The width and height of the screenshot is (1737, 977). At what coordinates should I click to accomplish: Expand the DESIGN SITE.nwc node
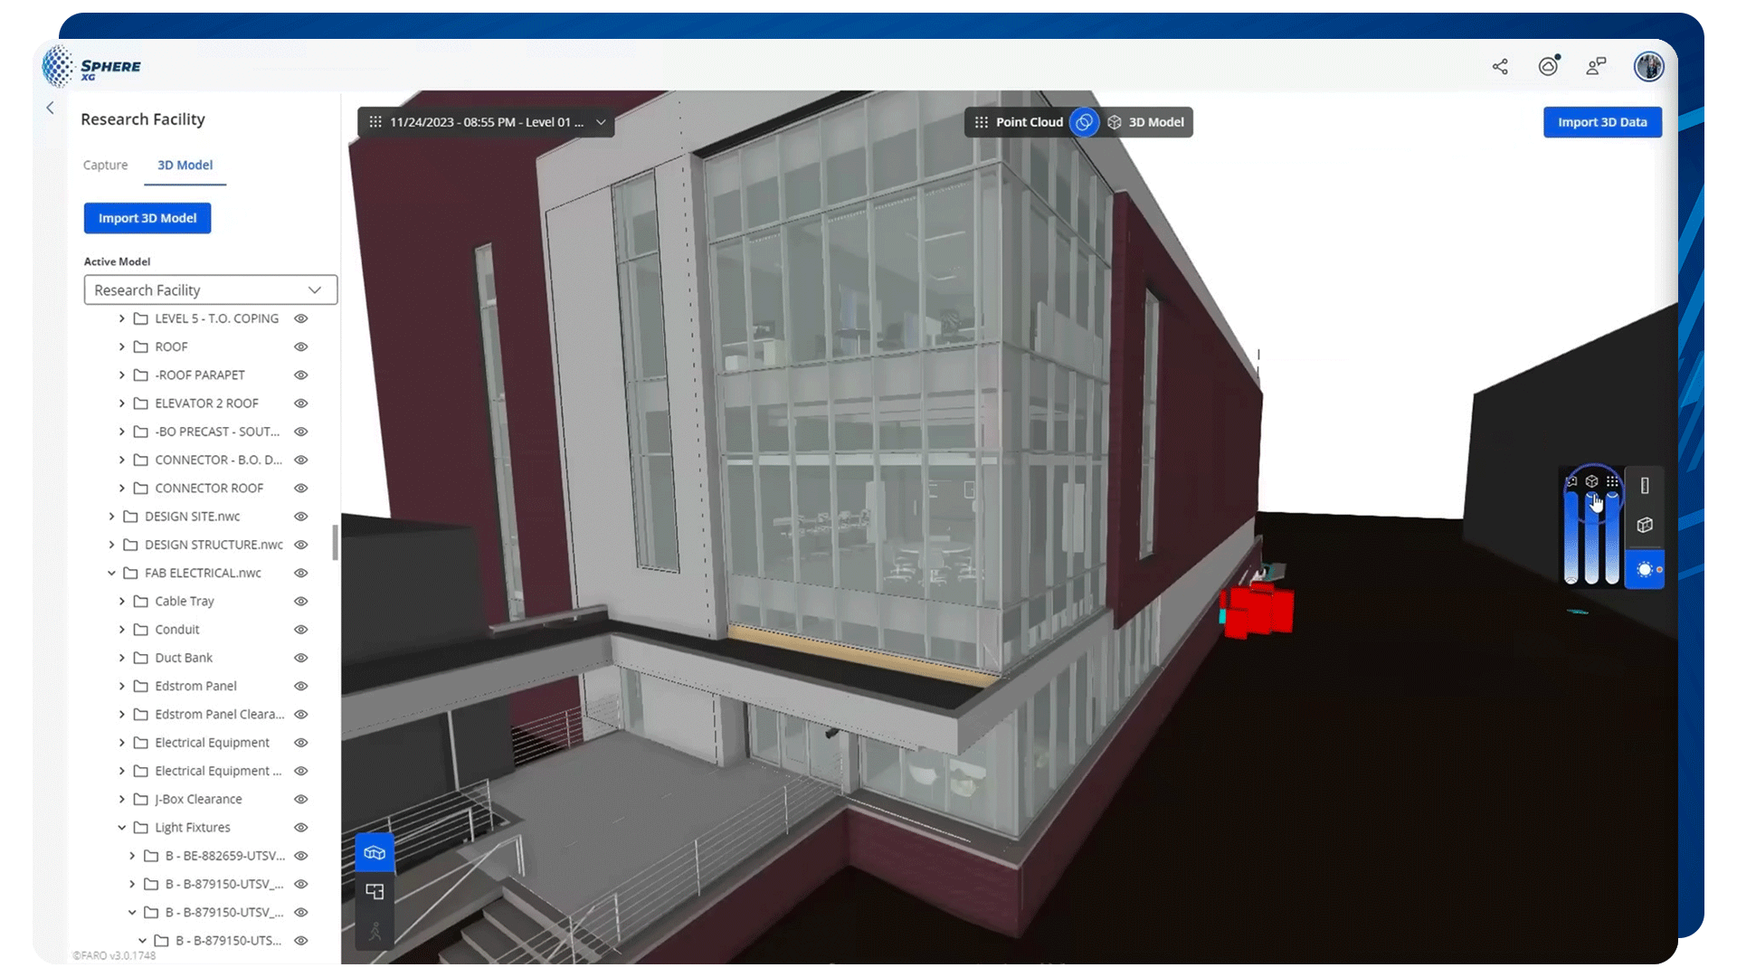[x=111, y=517]
